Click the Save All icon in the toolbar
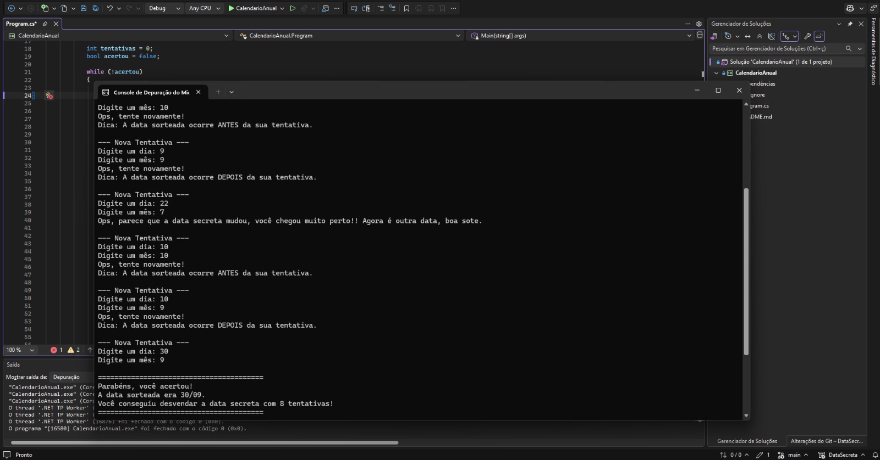 click(96, 8)
